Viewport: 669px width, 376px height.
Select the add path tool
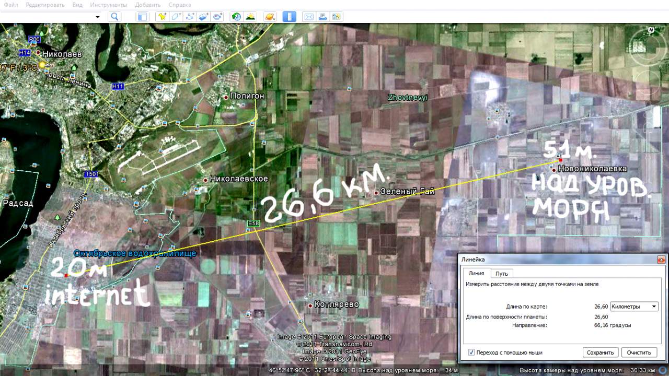click(190, 17)
